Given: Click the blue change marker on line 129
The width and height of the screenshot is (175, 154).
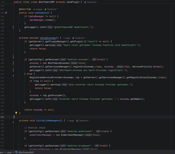Looking at the screenshot, I should 13,27.
